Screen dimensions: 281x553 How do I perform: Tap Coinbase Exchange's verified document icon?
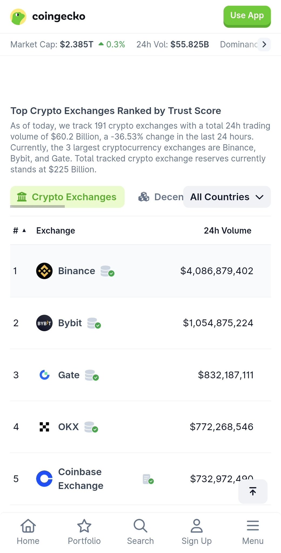pos(148,479)
